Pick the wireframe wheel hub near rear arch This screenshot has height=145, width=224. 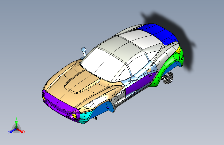tap(168, 78)
